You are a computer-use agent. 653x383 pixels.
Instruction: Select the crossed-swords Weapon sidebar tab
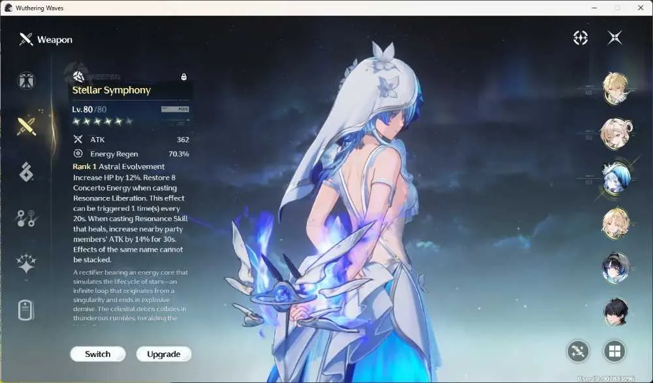(x=26, y=126)
